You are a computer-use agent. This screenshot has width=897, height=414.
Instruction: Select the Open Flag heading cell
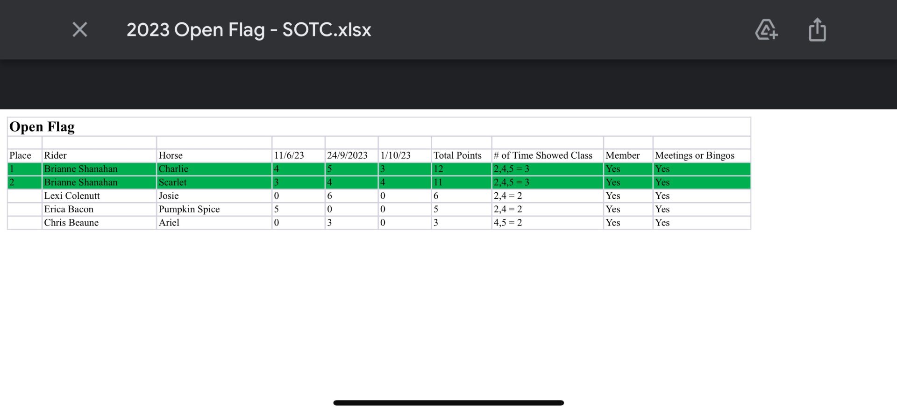click(42, 127)
